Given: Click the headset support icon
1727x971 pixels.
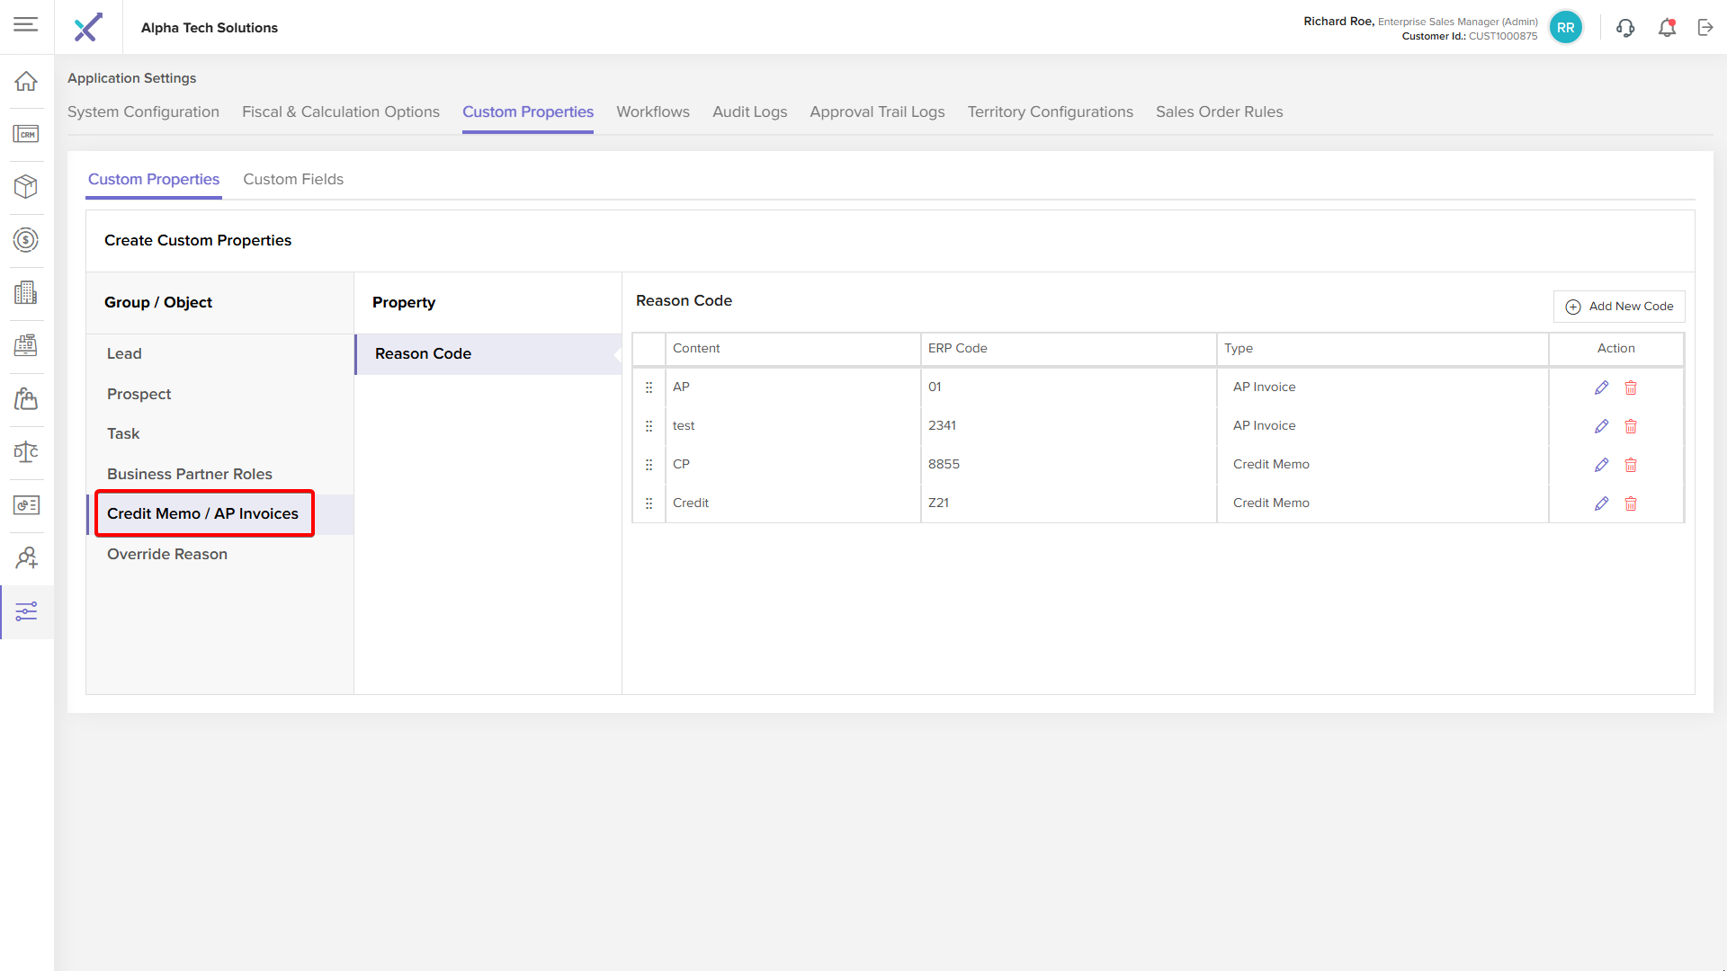Looking at the screenshot, I should (1624, 28).
